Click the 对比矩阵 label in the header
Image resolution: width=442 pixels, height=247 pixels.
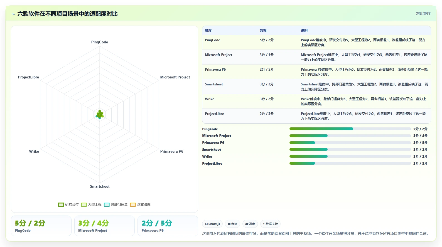tap(423, 14)
